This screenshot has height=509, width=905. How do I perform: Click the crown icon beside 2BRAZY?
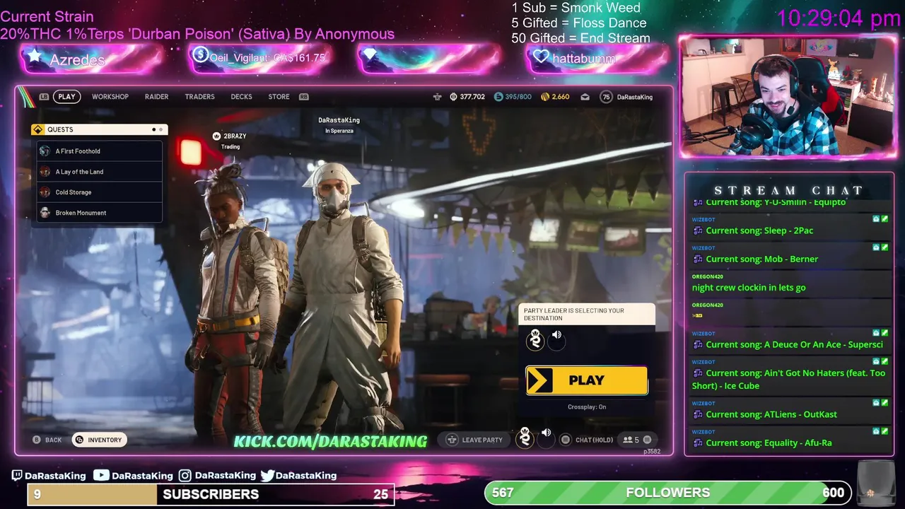pos(217,136)
